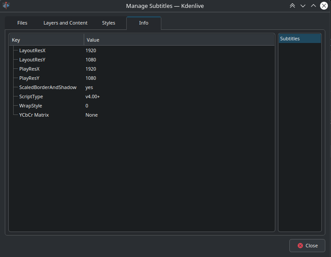Select the ScaledBorderAndShadow row
The width and height of the screenshot is (331, 257).
(48, 87)
